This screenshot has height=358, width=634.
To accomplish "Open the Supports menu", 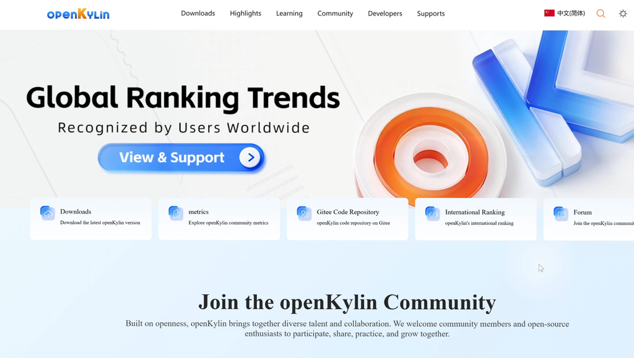I will click(x=431, y=14).
